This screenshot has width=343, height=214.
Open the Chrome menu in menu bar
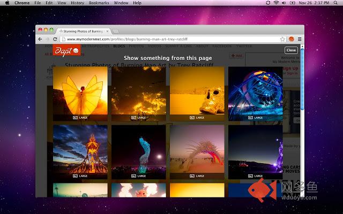point(22,3)
